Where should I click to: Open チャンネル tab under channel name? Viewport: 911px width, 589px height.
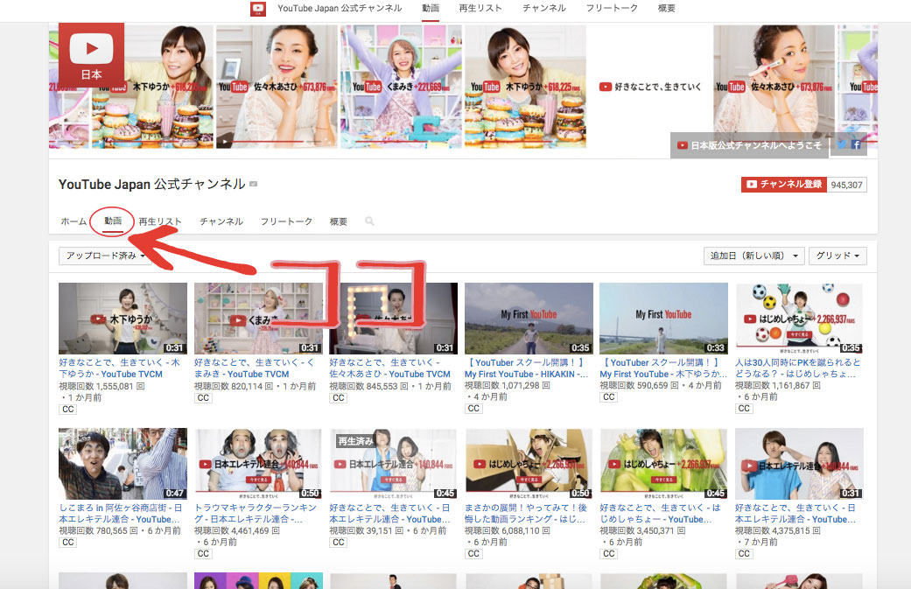pos(221,221)
